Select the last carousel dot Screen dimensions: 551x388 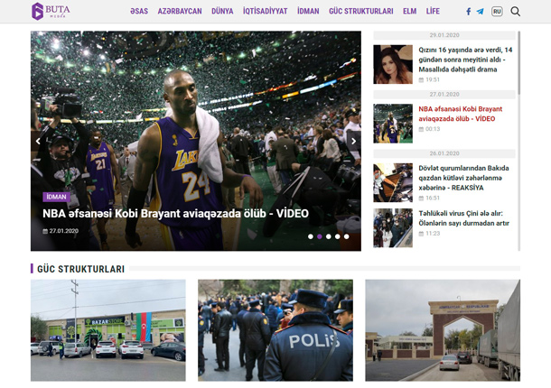pos(346,236)
